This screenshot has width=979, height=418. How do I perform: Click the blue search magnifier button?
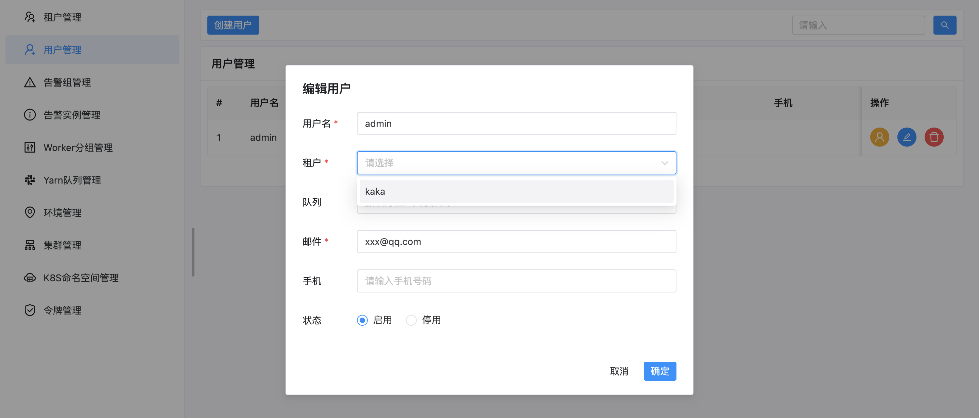[x=945, y=25]
